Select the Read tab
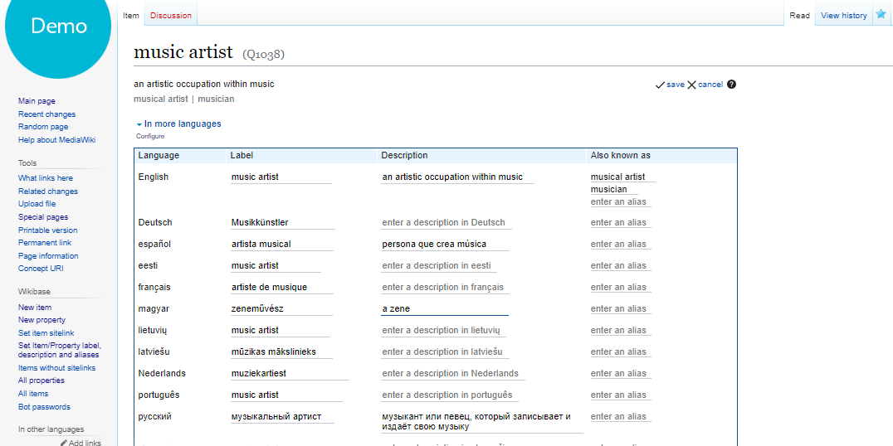 [799, 15]
